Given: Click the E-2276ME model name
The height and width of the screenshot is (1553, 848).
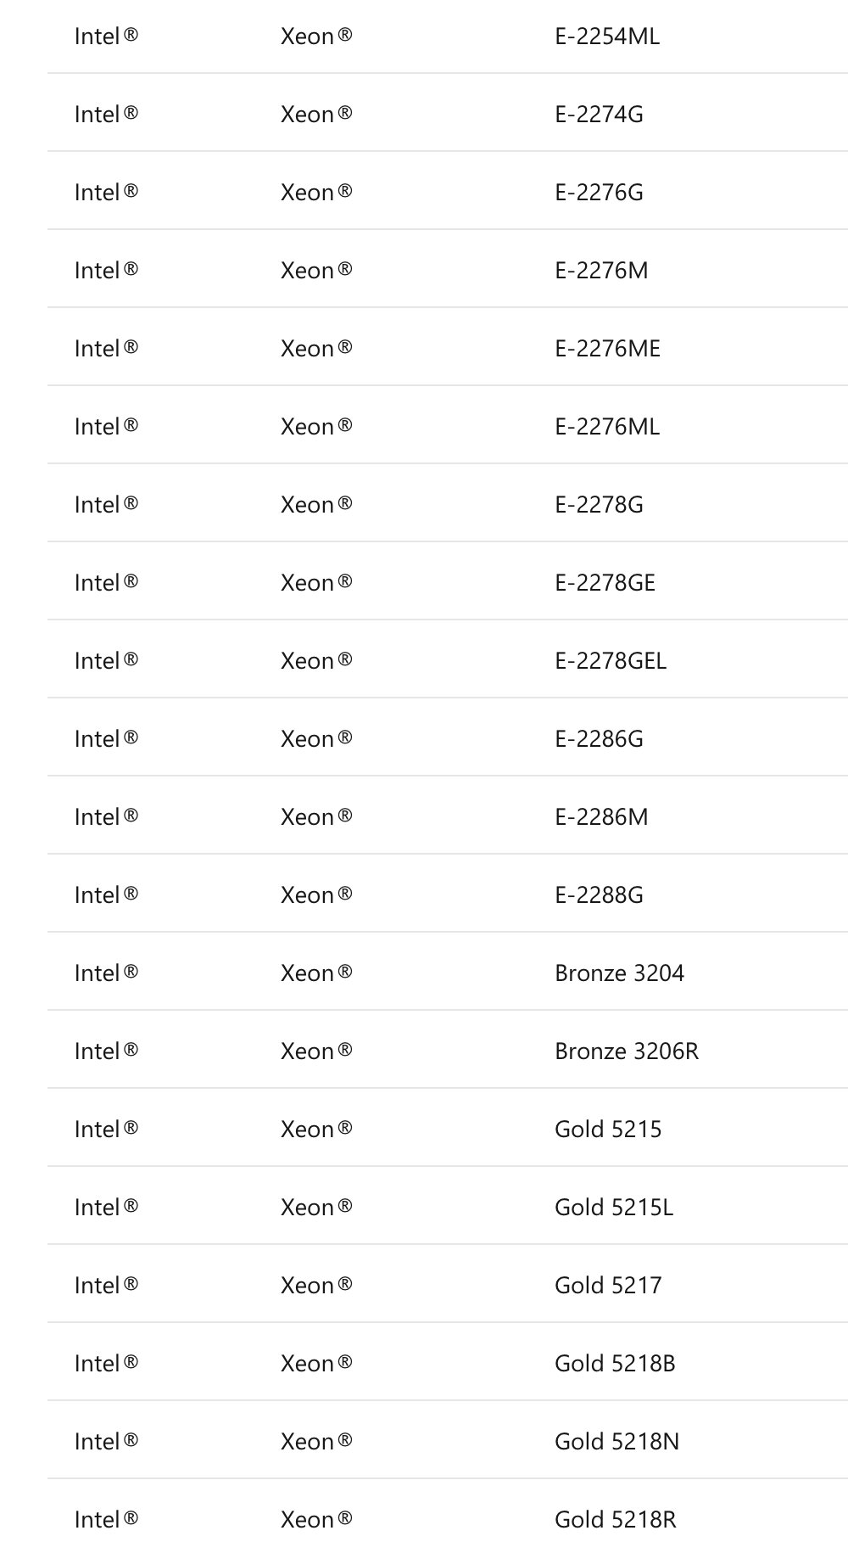Looking at the screenshot, I should 607,349.
